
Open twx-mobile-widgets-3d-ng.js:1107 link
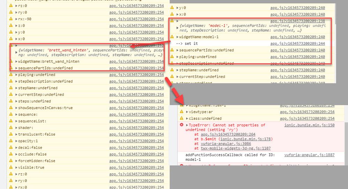236,148
